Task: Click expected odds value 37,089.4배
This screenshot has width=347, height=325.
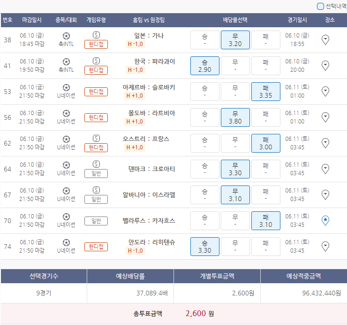Action: point(152,293)
